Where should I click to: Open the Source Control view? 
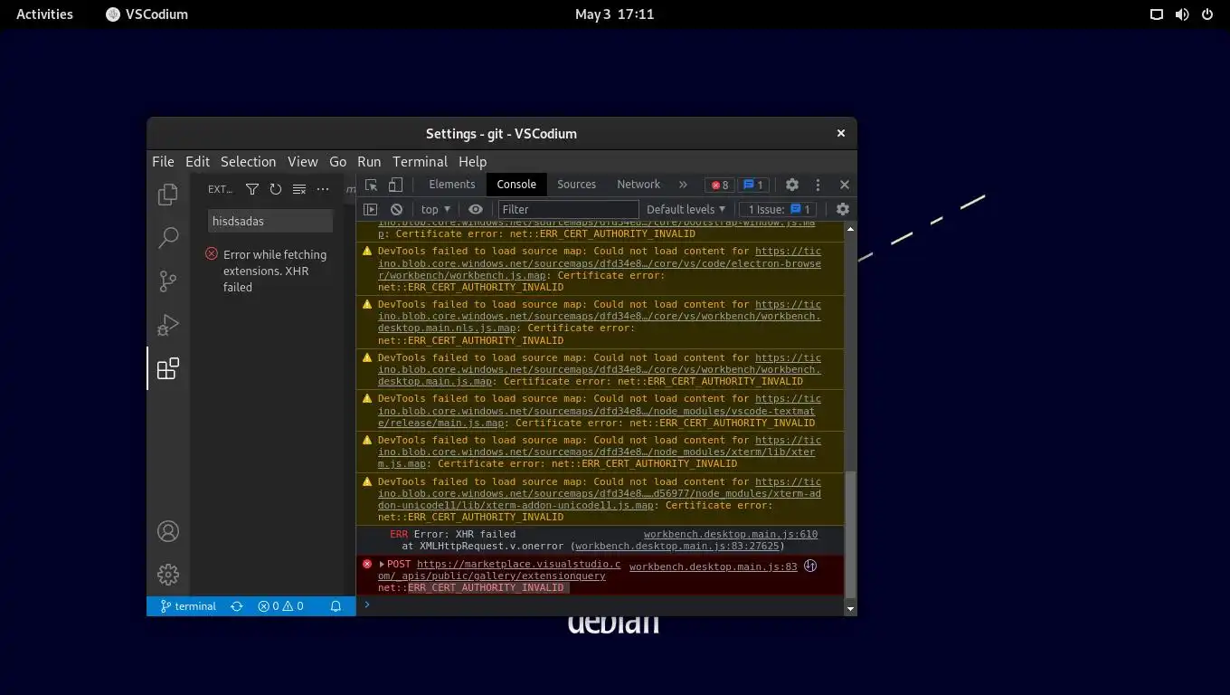click(167, 281)
